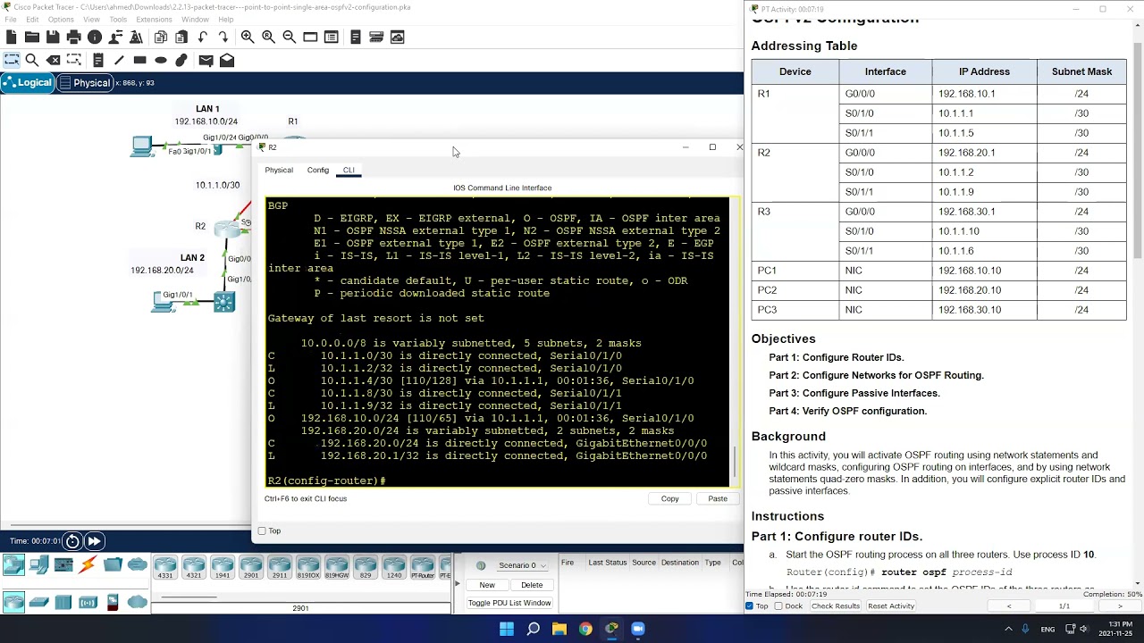Click the Open file folder icon
Image resolution: width=1144 pixels, height=643 pixels.
[32, 37]
